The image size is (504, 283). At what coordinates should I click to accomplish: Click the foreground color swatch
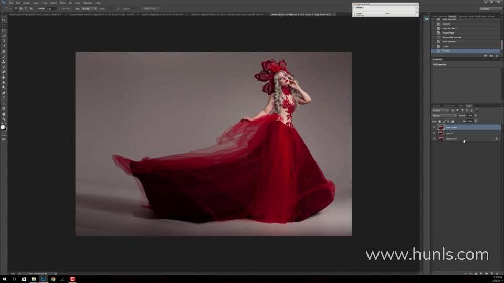[x=3, y=127]
